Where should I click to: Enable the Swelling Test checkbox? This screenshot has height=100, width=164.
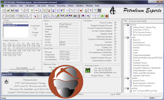[116, 47]
